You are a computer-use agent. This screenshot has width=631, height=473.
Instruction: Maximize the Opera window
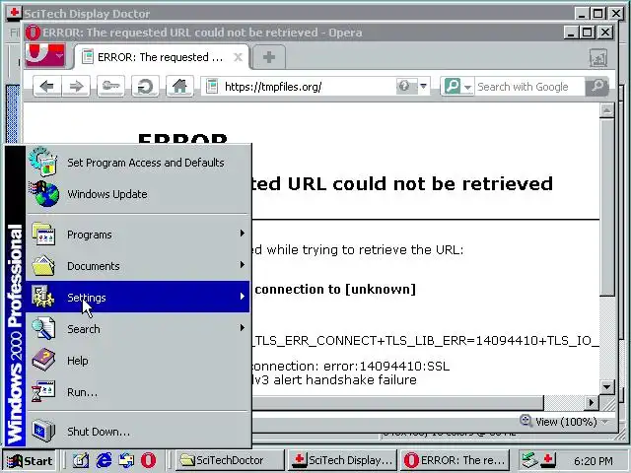pos(588,33)
